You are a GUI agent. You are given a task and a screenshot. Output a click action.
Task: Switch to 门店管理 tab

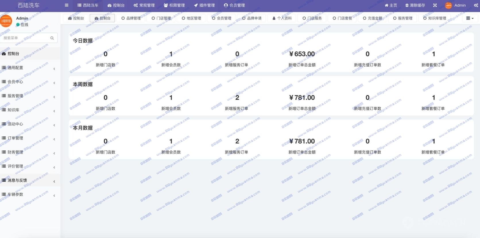click(161, 18)
